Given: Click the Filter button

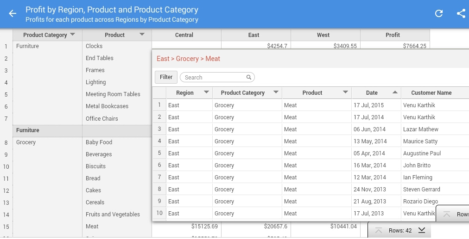Looking at the screenshot, I should click(x=166, y=77).
